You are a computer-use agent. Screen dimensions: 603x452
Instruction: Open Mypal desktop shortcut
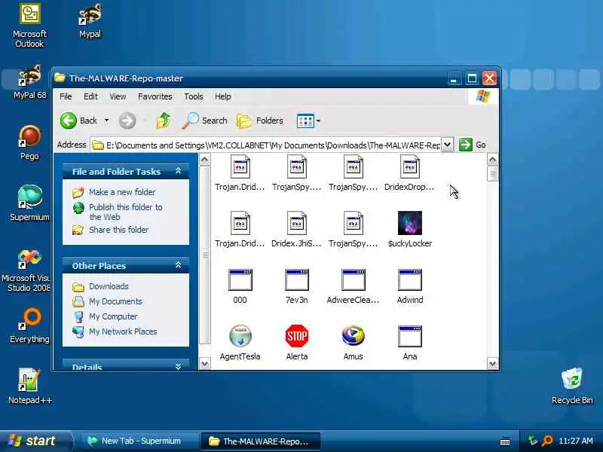pyautogui.click(x=90, y=21)
